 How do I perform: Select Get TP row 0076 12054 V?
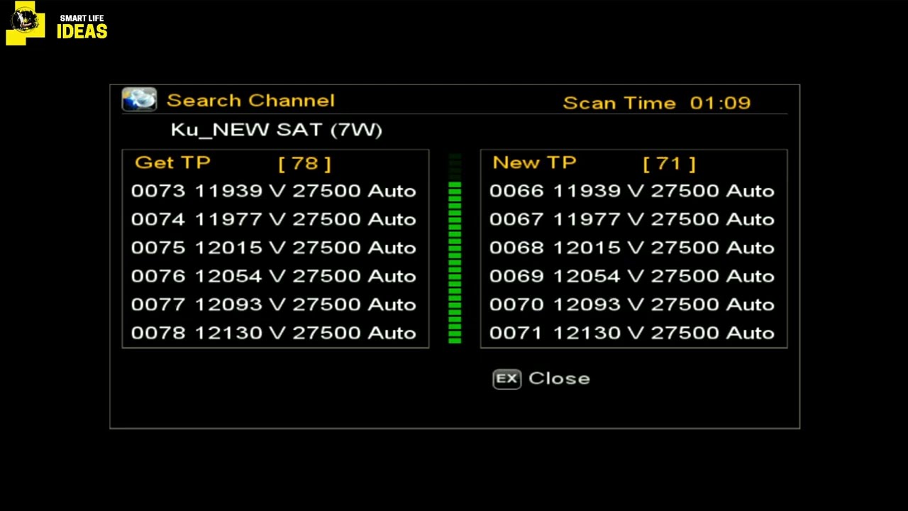(x=274, y=276)
